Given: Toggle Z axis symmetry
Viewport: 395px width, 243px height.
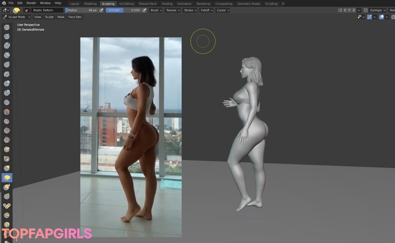Looking at the screenshot, I should 354,10.
